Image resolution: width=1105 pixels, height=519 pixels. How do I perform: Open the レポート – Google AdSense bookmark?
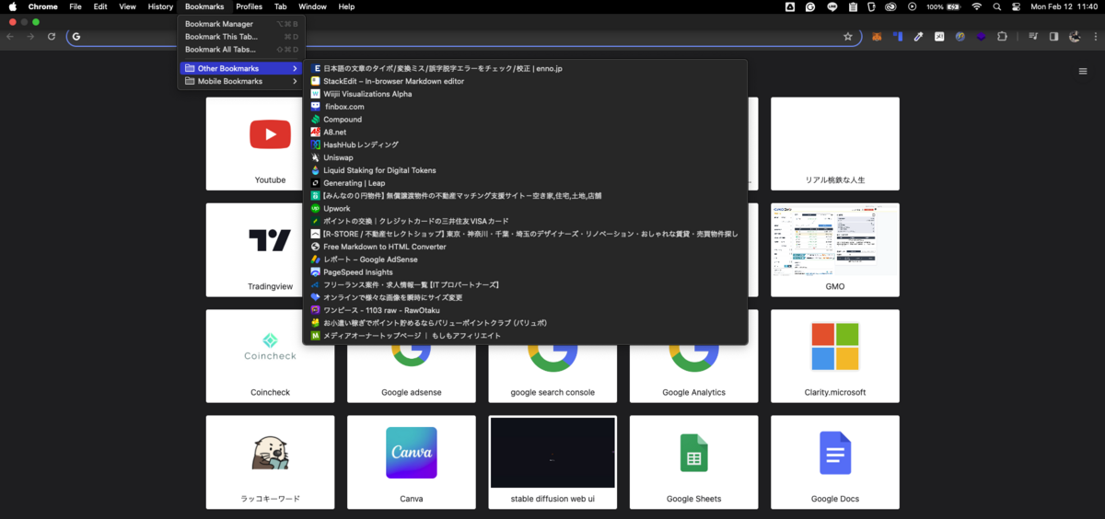point(525,259)
